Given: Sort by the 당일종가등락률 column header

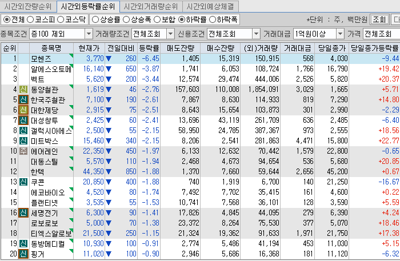Looking at the screenshot, I should click(x=374, y=48).
